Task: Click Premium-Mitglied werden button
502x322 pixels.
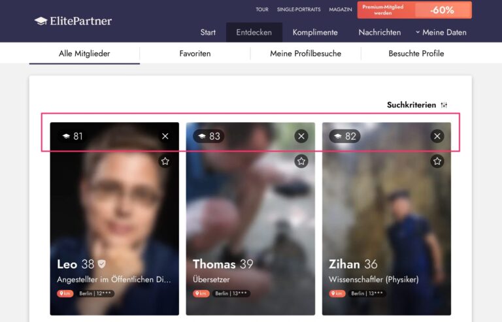Action: [x=414, y=10]
